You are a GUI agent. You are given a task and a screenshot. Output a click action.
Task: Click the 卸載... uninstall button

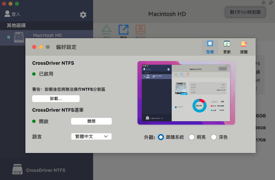point(56,99)
